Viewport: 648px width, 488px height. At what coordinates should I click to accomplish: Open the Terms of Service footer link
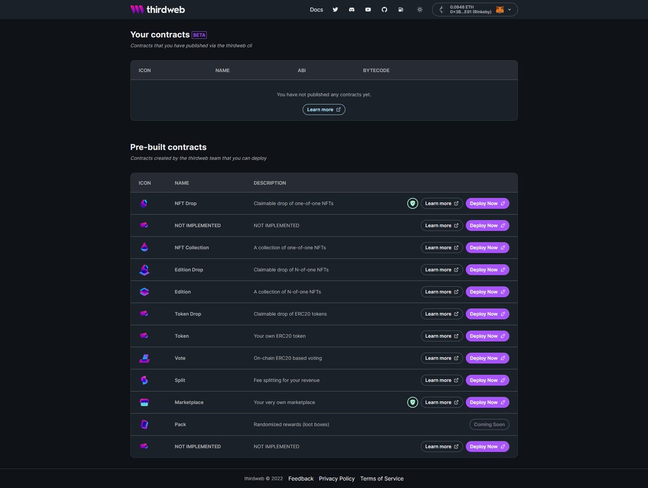pos(382,479)
